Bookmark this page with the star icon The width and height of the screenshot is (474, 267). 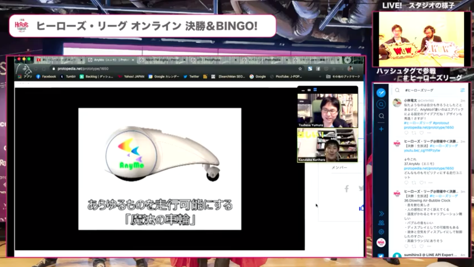click(300, 69)
